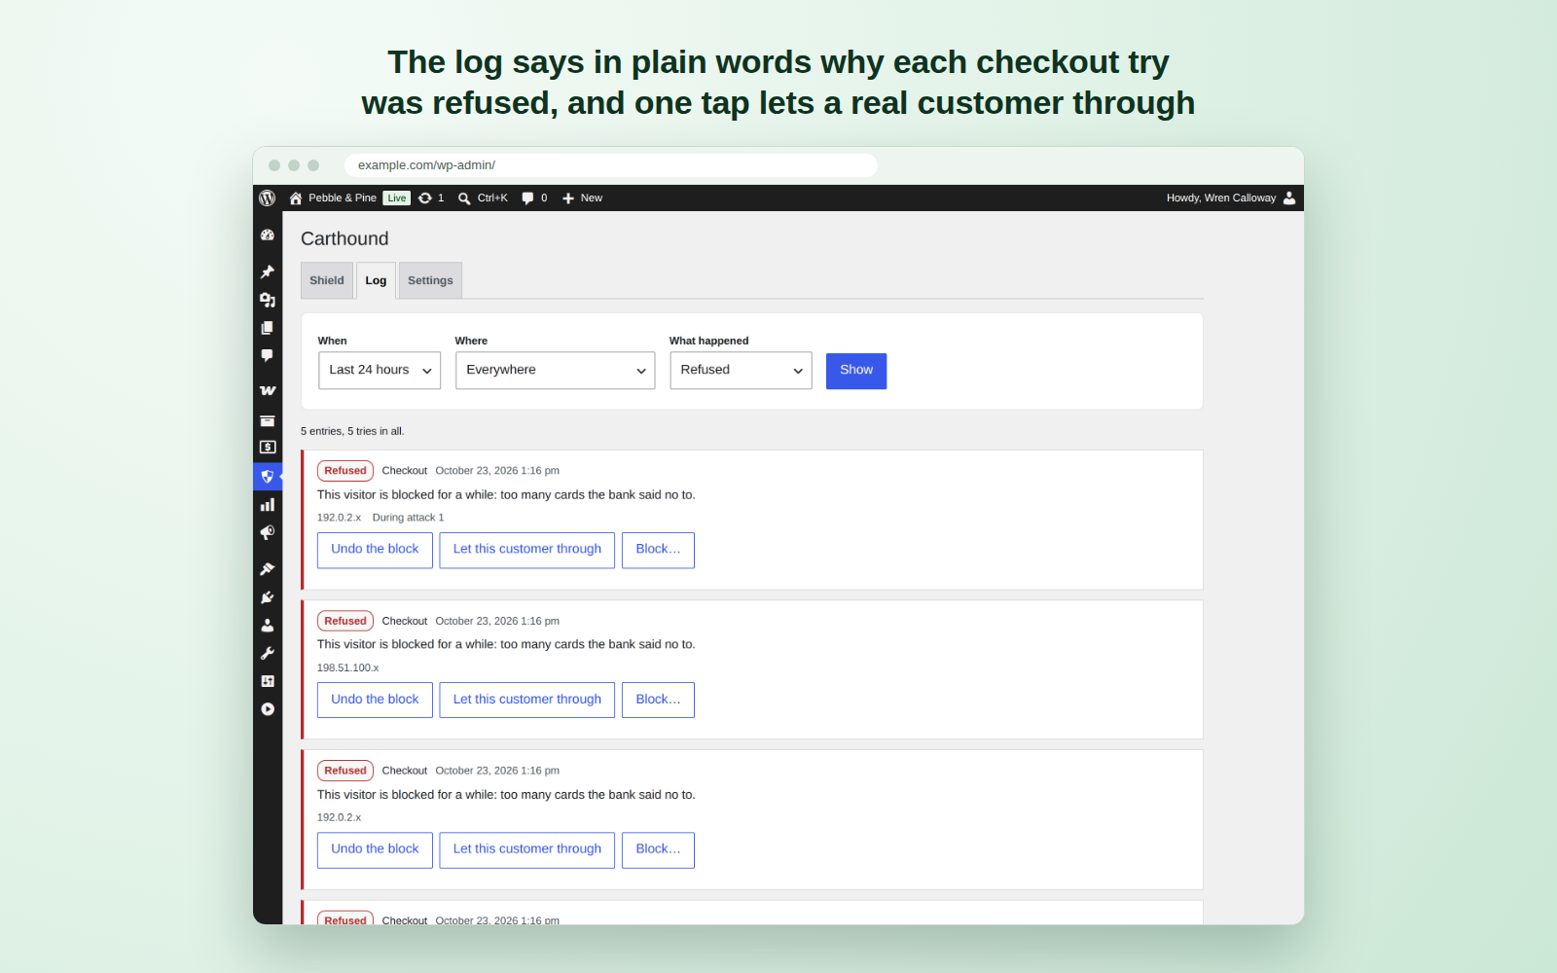The width and height of the screenshot is (1557, 973).
Task: Expand the Where dropdown showing Everywhere
Action: tap(555, 371)
